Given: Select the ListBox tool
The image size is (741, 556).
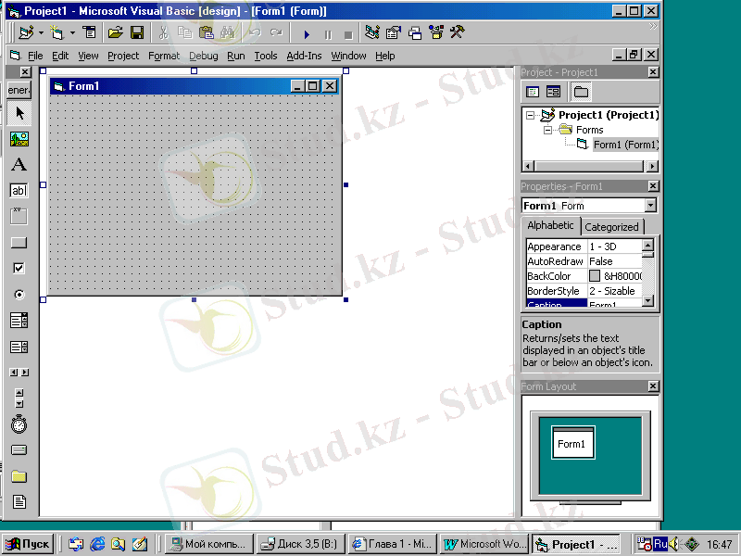Looking at the screenshot, I should (x=19, y=347).
